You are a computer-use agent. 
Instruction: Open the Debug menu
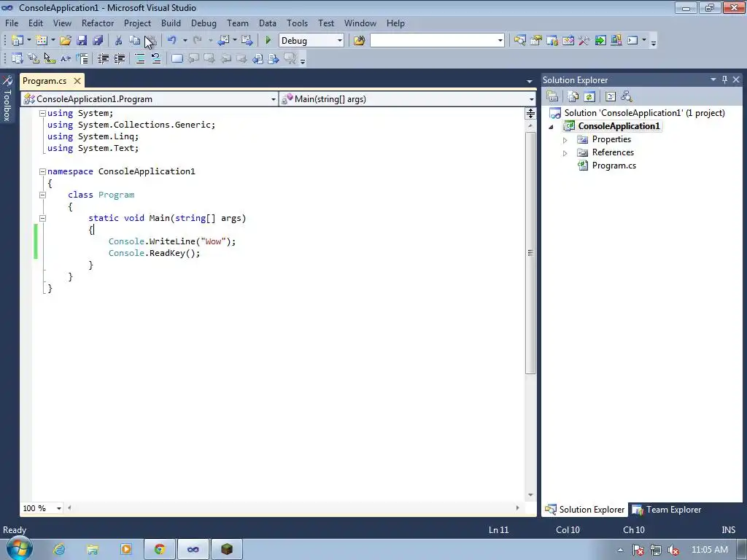204,23
